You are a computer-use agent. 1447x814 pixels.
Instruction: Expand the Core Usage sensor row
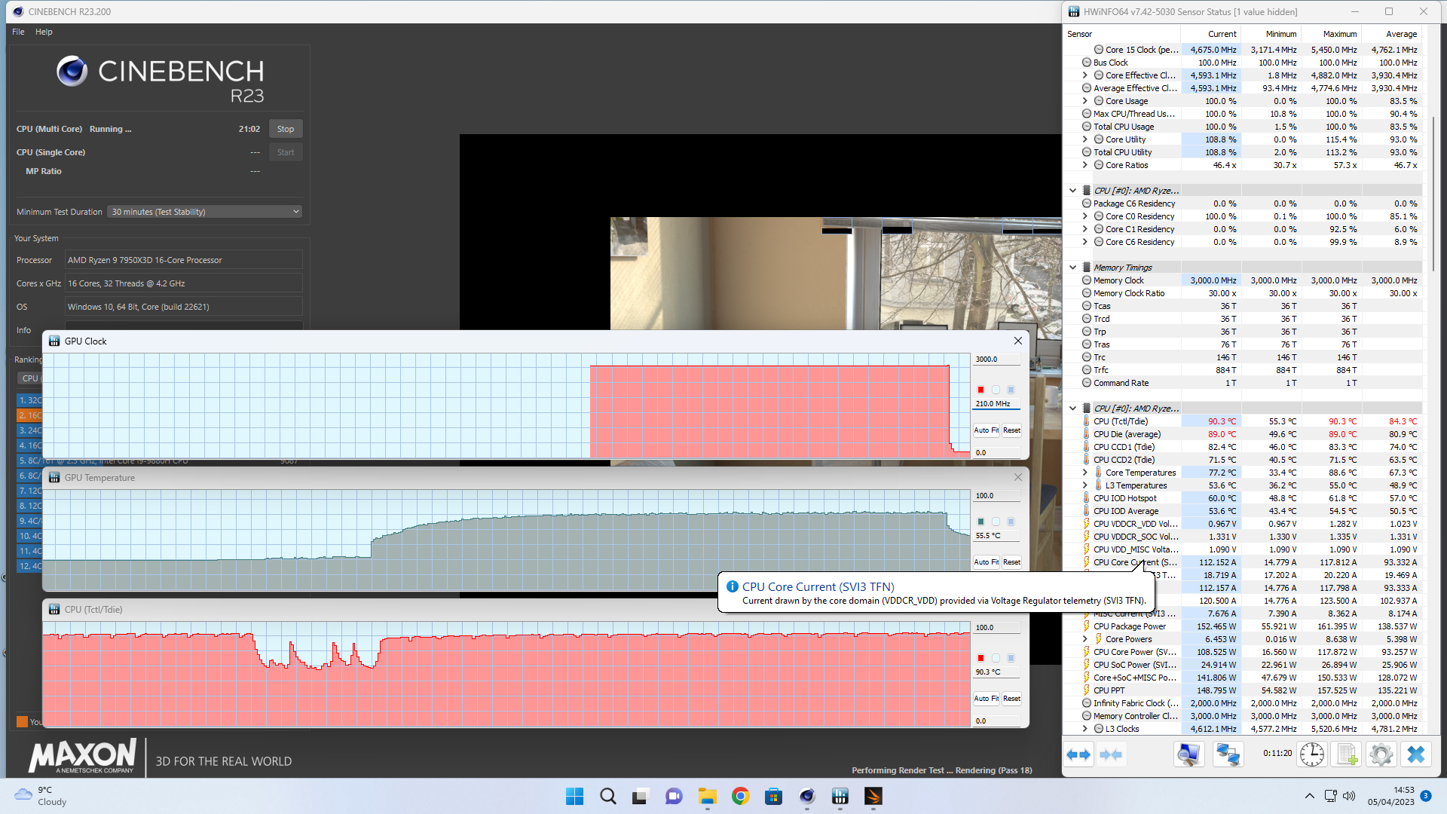[x=1085, y=101]
